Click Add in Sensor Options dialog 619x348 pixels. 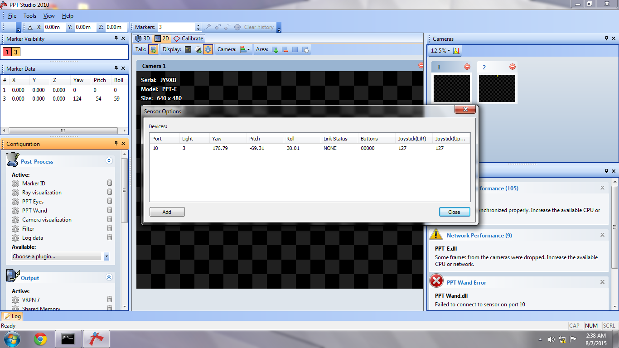(x=167, y=212)
